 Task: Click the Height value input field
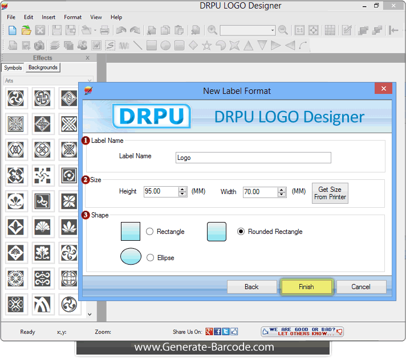tap(161, 192)
